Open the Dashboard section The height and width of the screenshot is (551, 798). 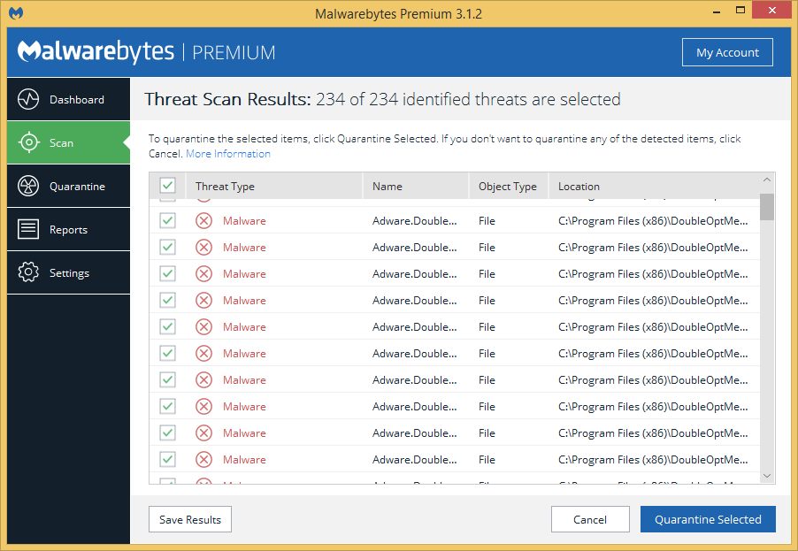click(x=69, y=100)
